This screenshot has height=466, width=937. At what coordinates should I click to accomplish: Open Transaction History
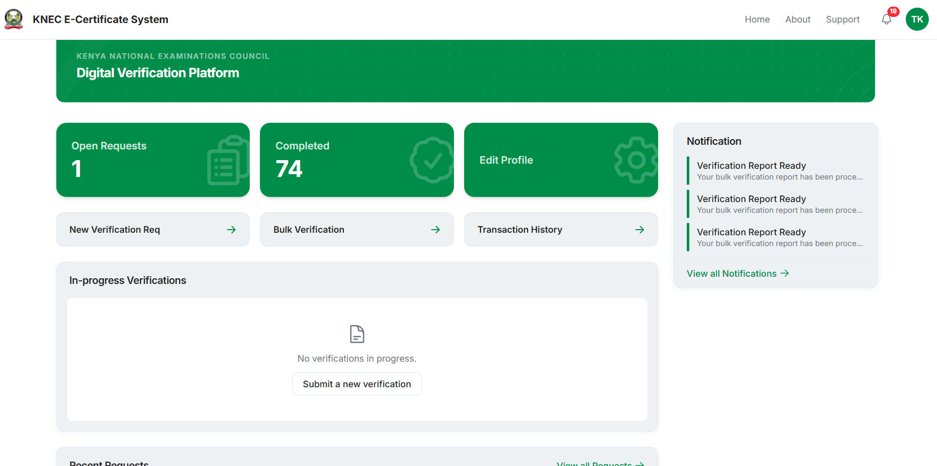click(561, 230)
